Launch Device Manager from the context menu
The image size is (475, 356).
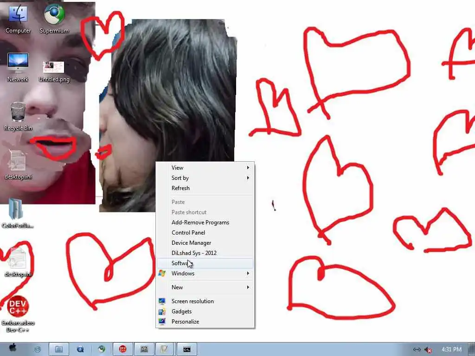pyautogui.click(x=205, y=243)
